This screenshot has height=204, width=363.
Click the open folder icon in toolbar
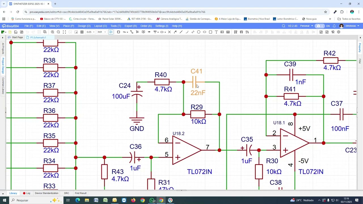[10, 32]
